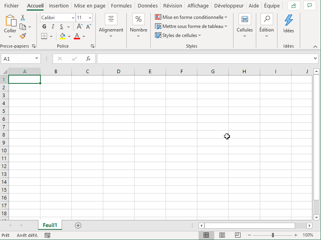Viewport: 321px width, 240px height.
Task: Open the Cellules group
Action: pos(244,26)
